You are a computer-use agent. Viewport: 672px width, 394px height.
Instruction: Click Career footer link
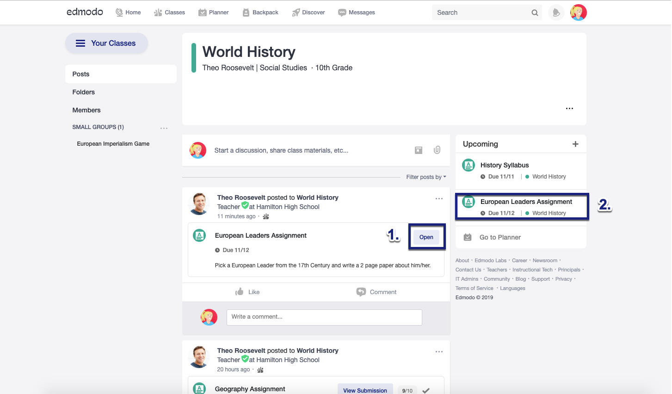click(519, 260)
